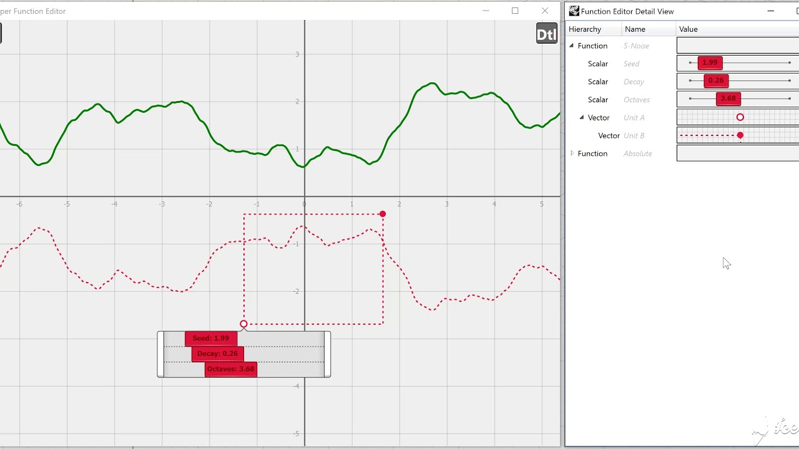Collapse the S-Noise Function tree node
Screen dimensions: 799x449
coord(571,46)
